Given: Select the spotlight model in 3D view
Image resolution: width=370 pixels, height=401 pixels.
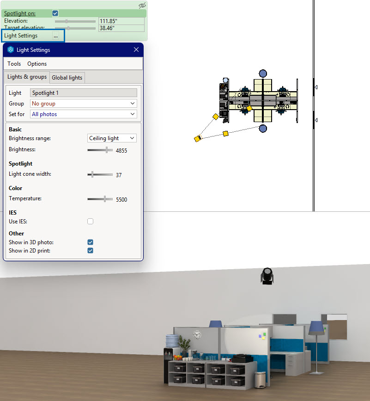Looking at the screenshot, I should coord(267,276).
